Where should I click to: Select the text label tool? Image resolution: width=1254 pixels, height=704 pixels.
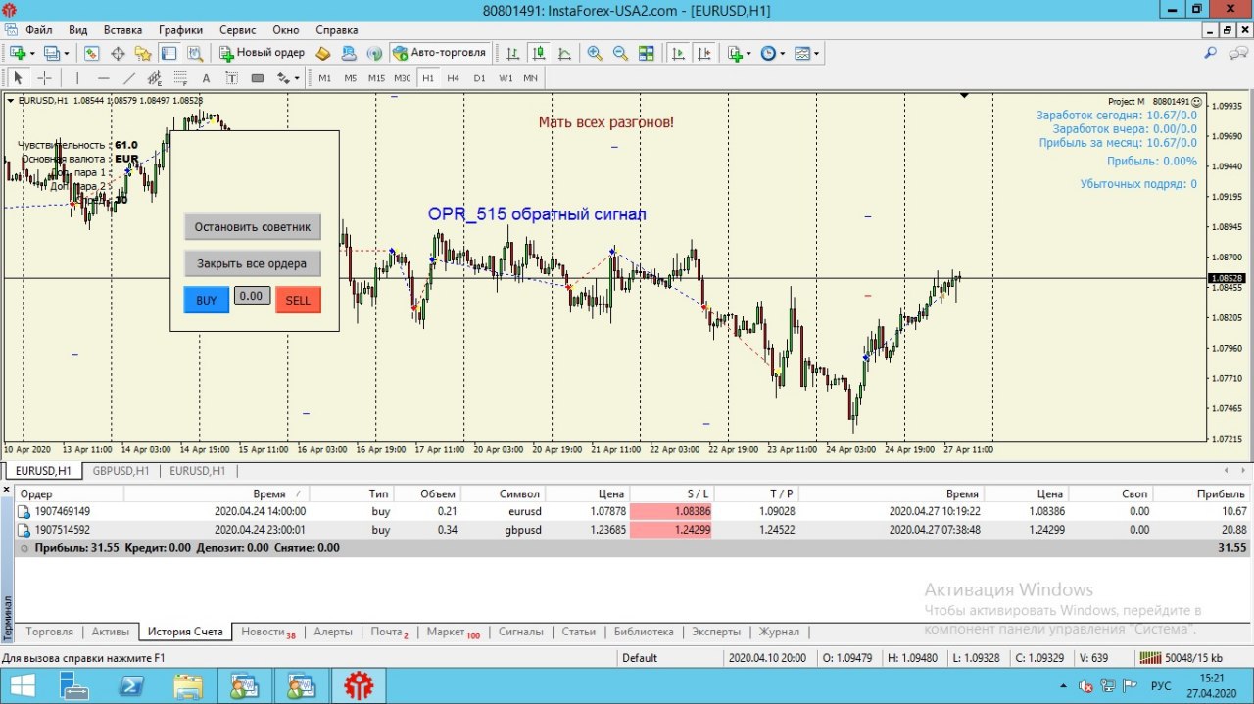click(231, 78)
